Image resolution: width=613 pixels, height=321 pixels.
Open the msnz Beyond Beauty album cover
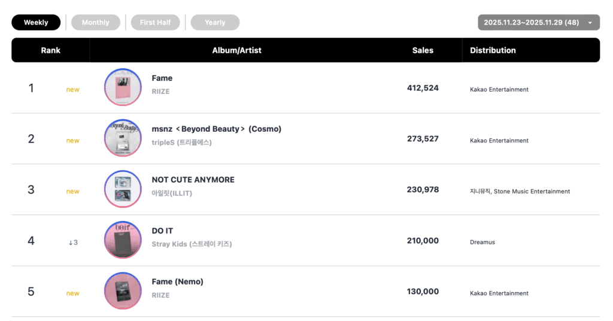coord(123,139)
